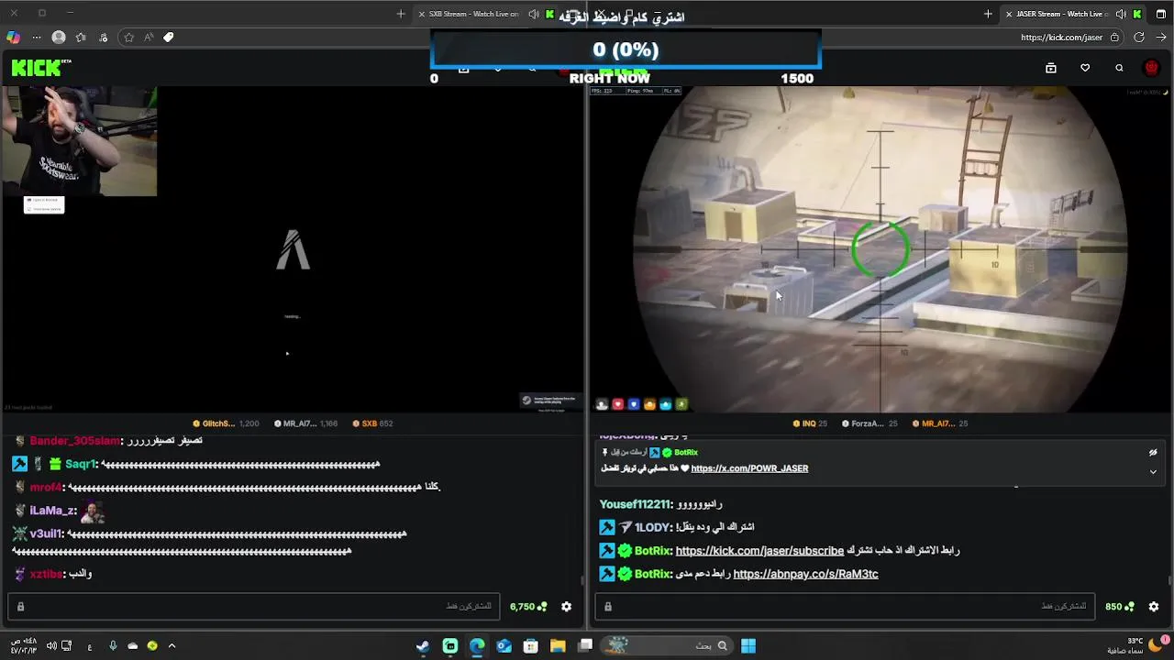
Task: Switch to the SXB Stream tab
Action: click(474, 14)
